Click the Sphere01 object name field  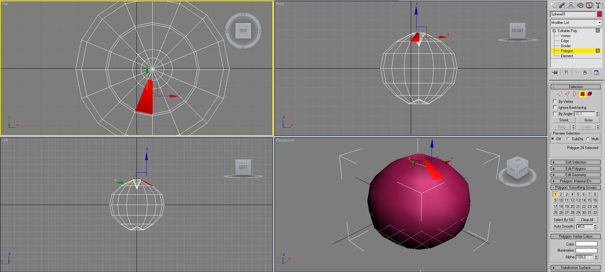coord(573,14)
